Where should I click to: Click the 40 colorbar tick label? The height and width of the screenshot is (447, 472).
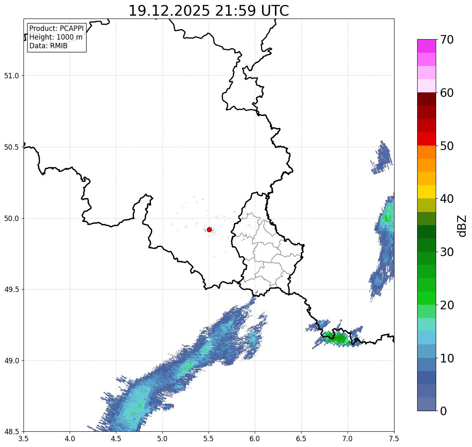[447, 199]
